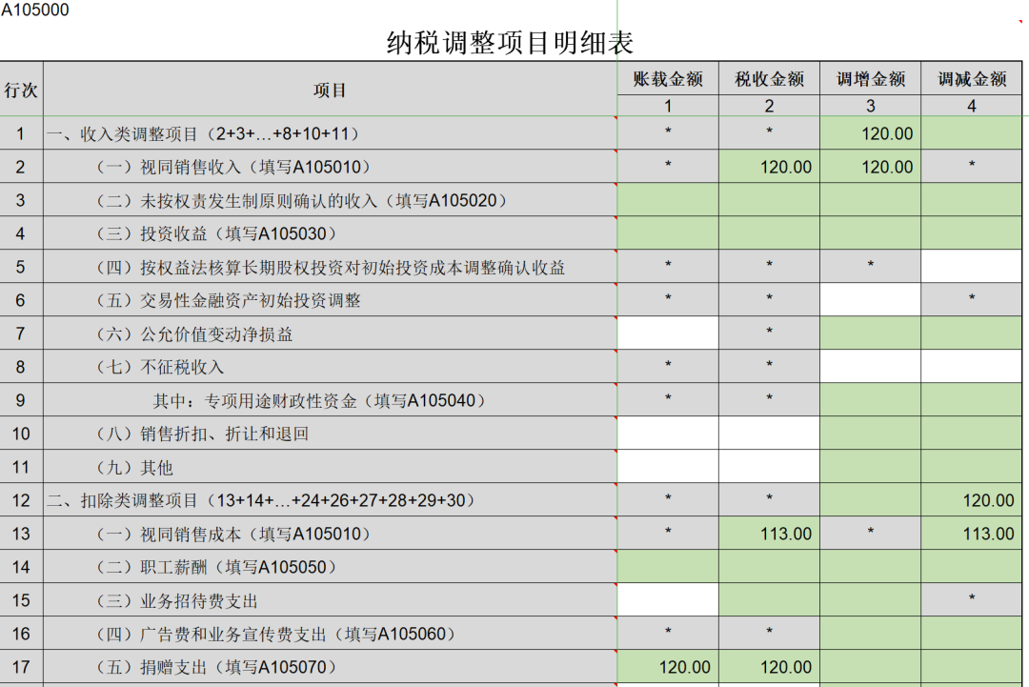Viewport: 1029px width, 687px height.
Task: Click cell A105000 at top left
Action: [x=35, y=10]
